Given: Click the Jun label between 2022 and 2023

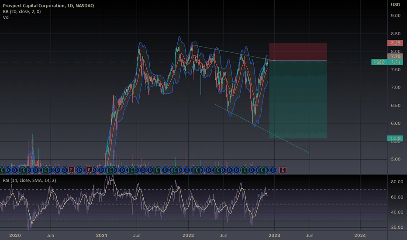Looking at the screenshot, I should pyautogui.click(x=224, y=235).
